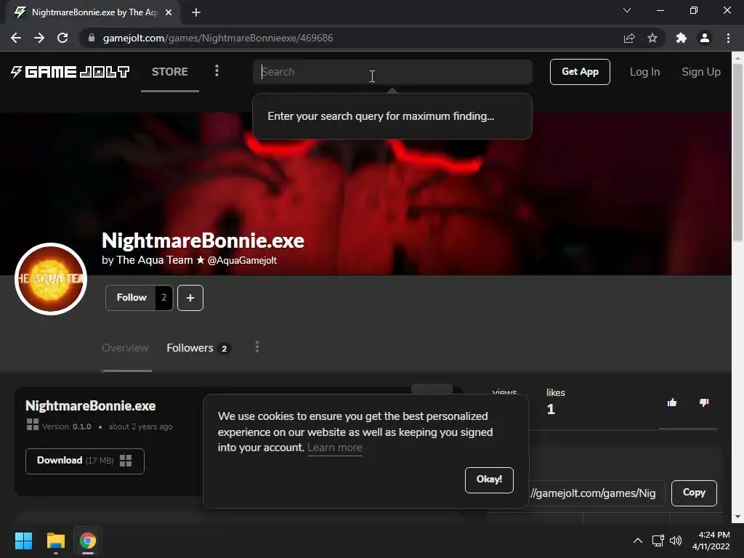
Task: Show hidden system tray icons
Action: click(x=638, y=541)
